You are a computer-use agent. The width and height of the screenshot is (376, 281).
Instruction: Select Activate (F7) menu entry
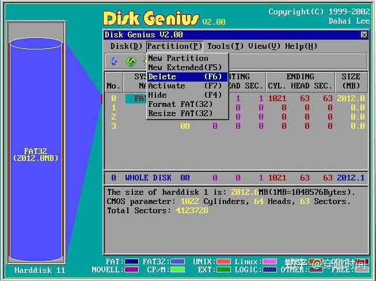[188, 86]
